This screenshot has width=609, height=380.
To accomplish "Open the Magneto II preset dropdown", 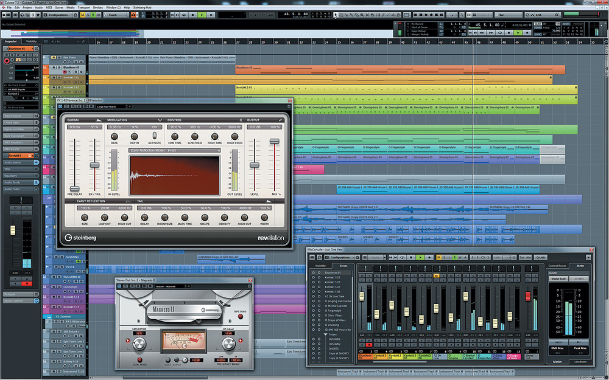I will point(171,286).
